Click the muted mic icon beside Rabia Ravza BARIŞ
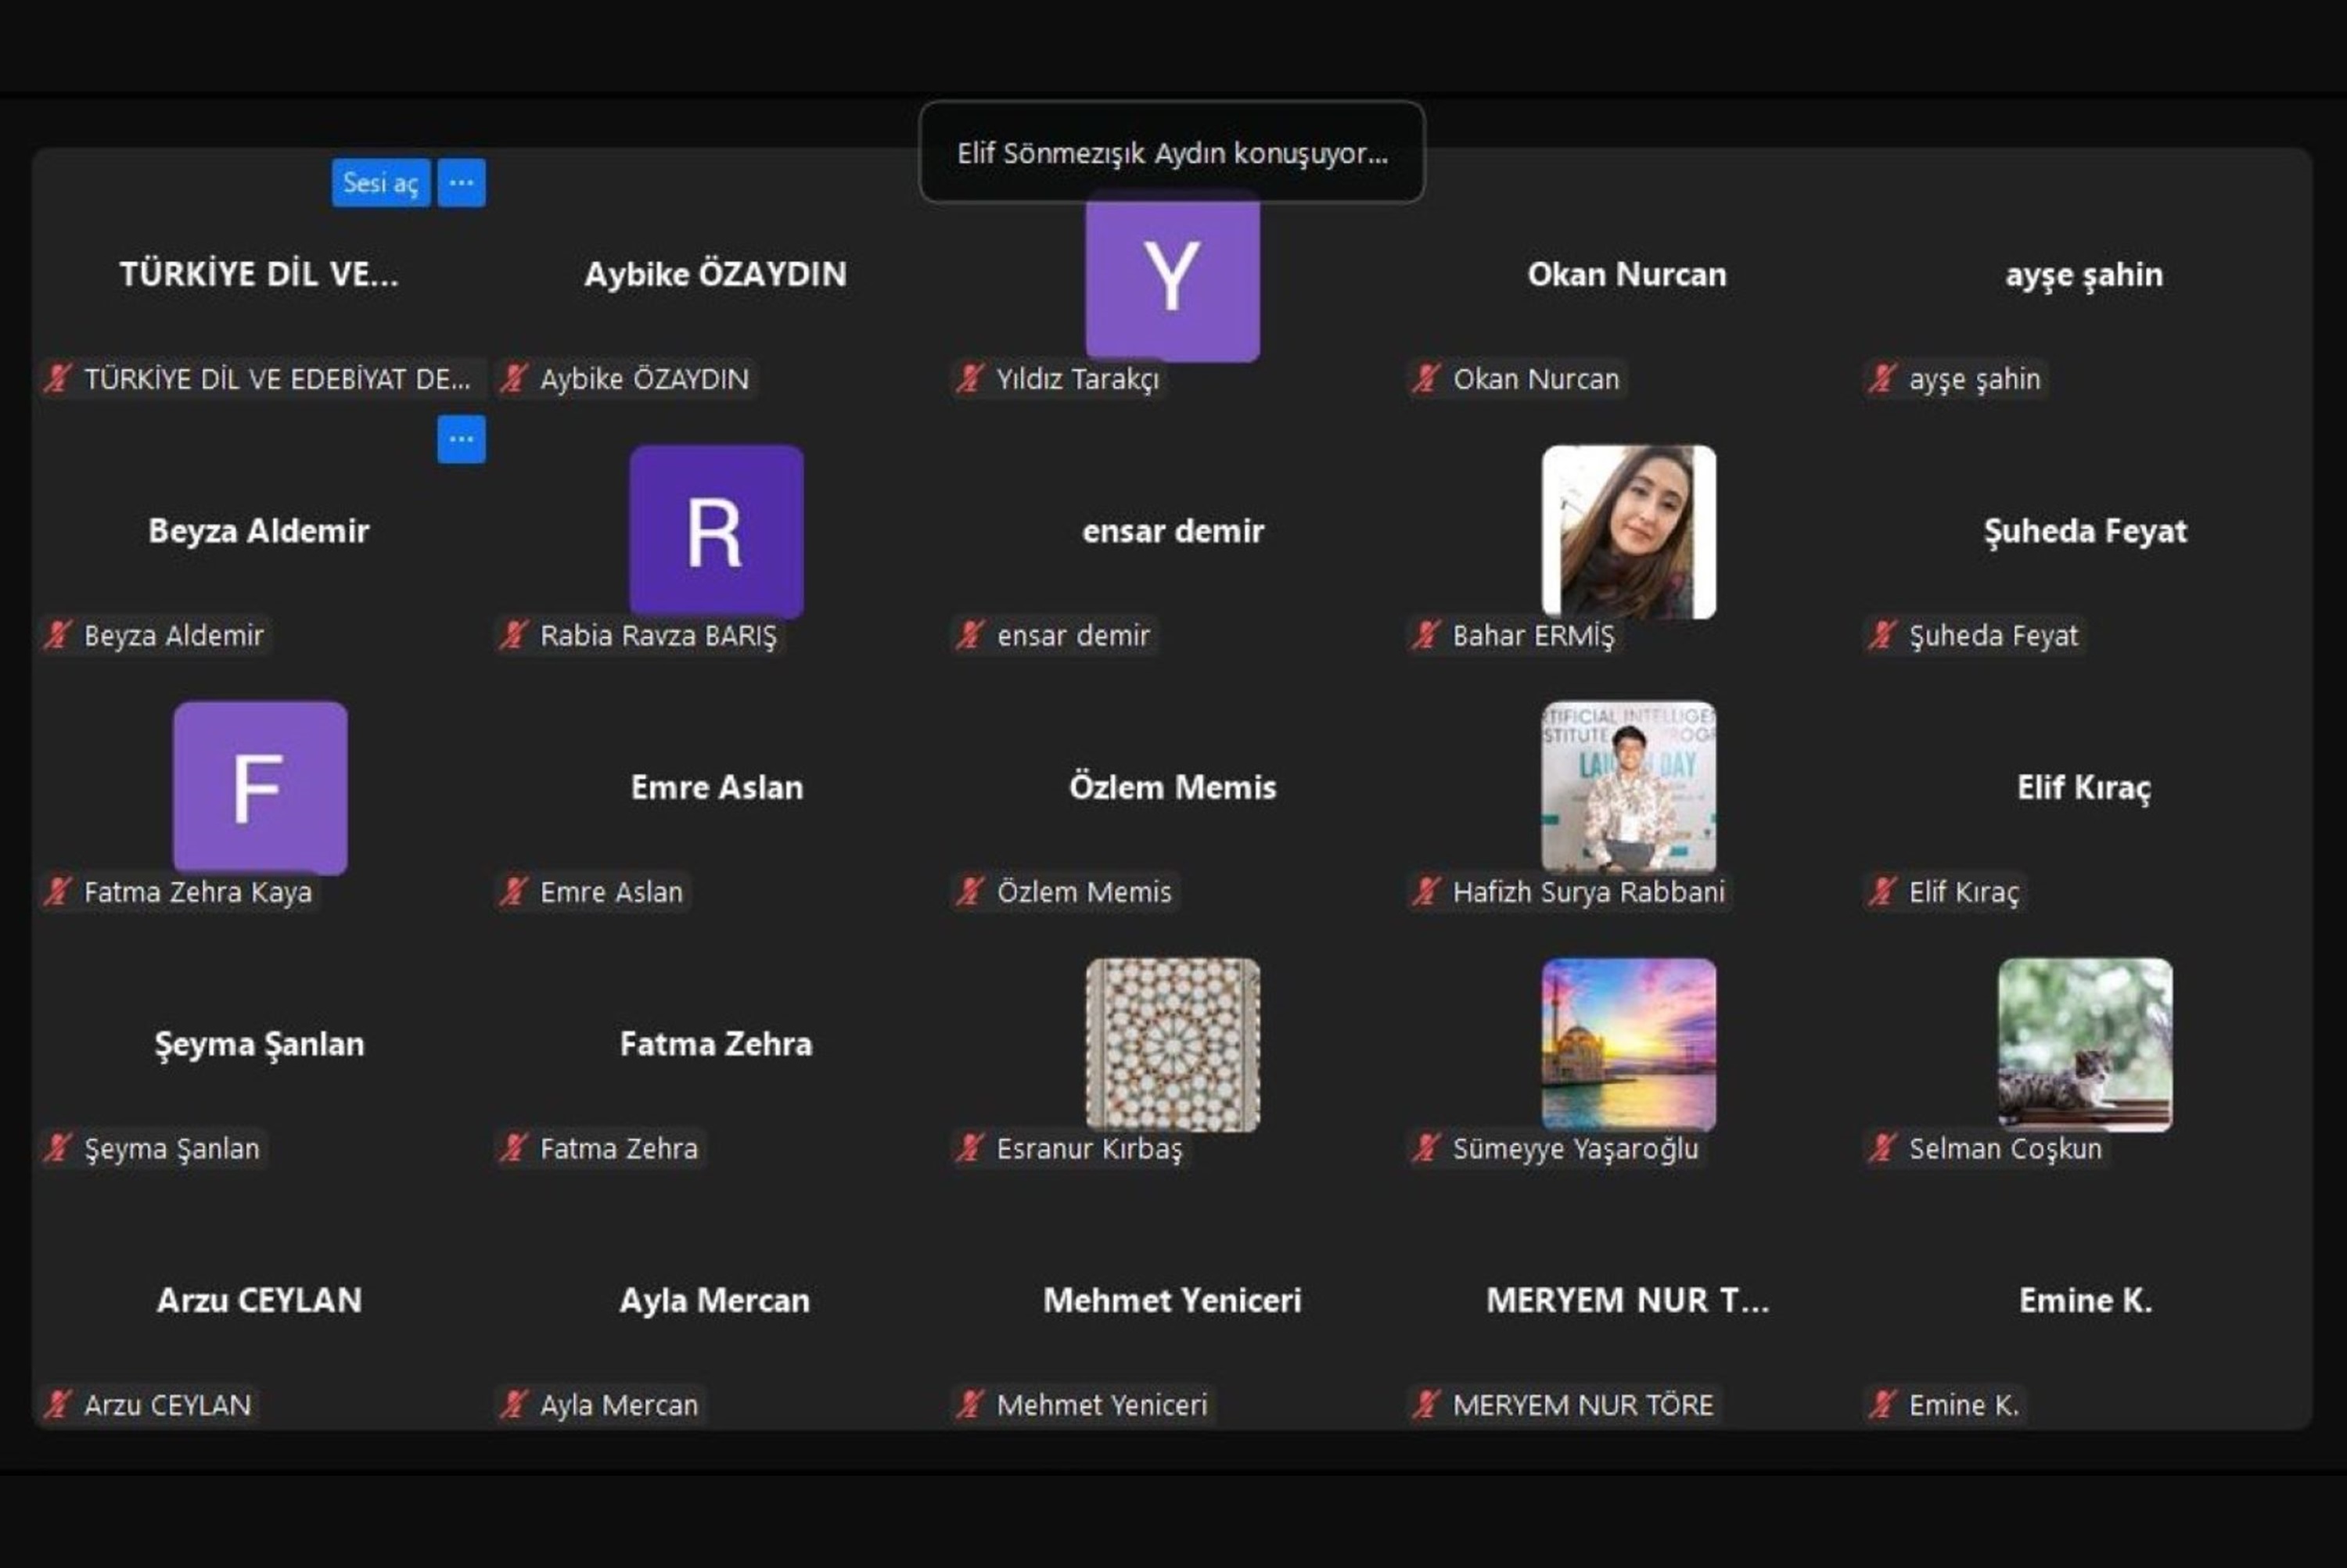The height and width of the screenshot is (1568, 2347). click(x=514, y=635)
